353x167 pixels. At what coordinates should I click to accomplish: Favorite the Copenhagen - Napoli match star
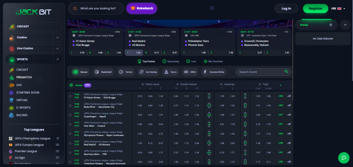[x=70, y=115]
